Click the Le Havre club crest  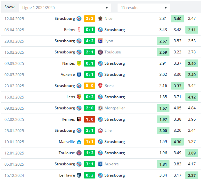[79, 175]
